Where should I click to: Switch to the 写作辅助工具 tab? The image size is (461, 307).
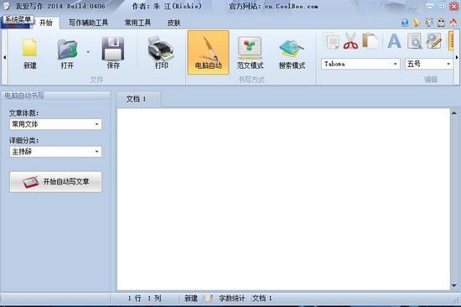coord(88,23)
